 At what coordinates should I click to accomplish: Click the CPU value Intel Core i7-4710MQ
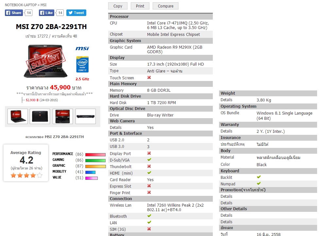178,25
